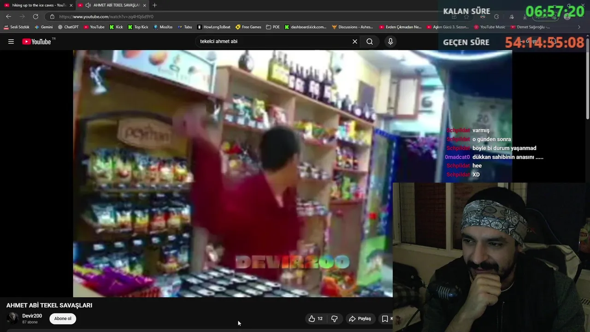Select the 'AHMET ABİ TEKEL SAVAŞLARI' browser tab
The image size is (590, 332).
(112, 5)
